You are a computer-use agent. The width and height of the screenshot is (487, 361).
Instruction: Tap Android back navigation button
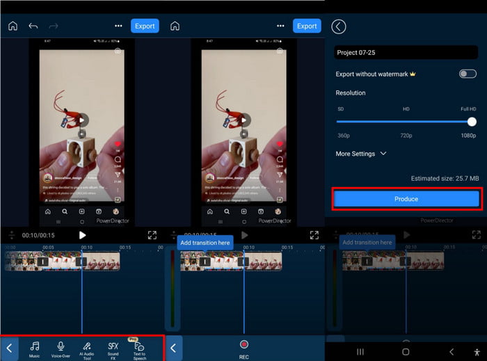(x=452, y=352)
